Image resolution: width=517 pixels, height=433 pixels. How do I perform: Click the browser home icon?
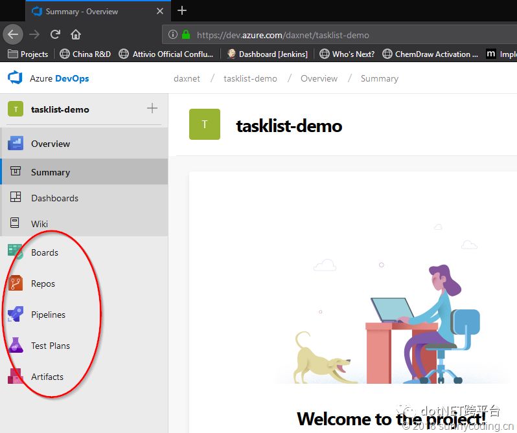[76, 34]
